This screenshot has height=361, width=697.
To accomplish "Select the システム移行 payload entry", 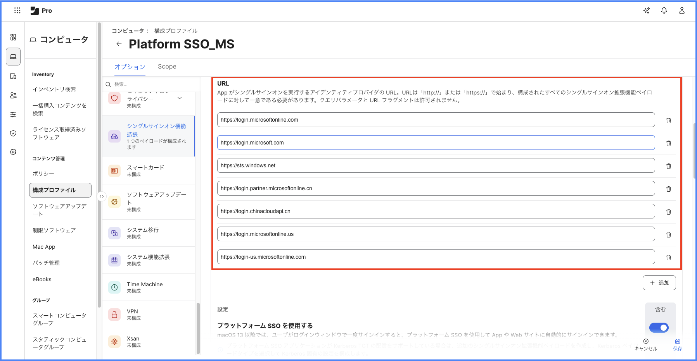I will click(149, 233).
